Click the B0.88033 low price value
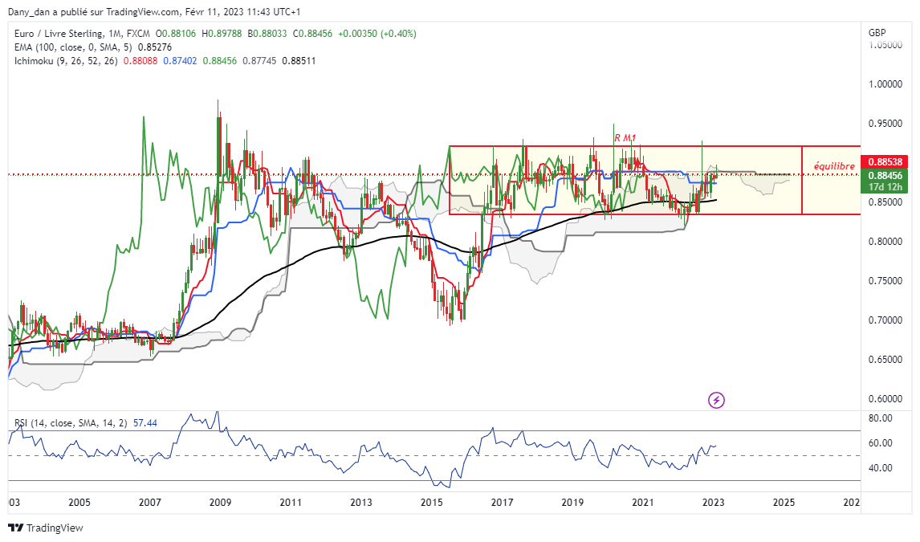 (267, 34)
